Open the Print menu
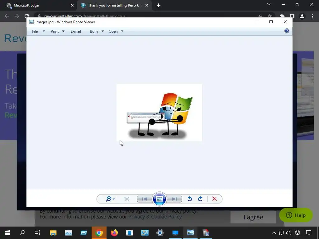The height and width of the screenshot is (239, 319). [55, 31]
